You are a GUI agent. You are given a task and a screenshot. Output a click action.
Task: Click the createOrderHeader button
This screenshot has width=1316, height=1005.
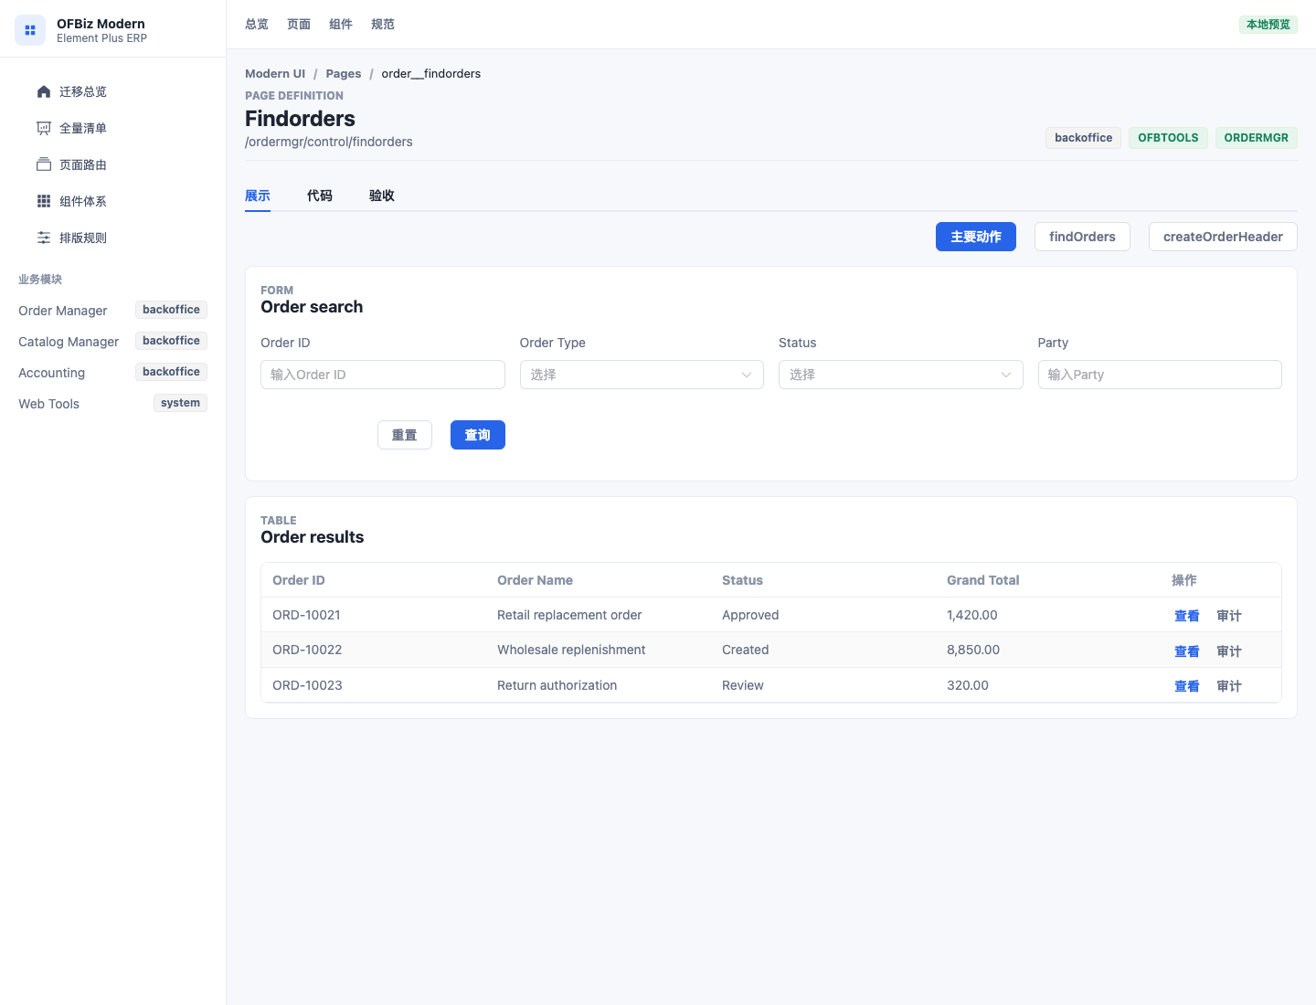coord(1223,237)
